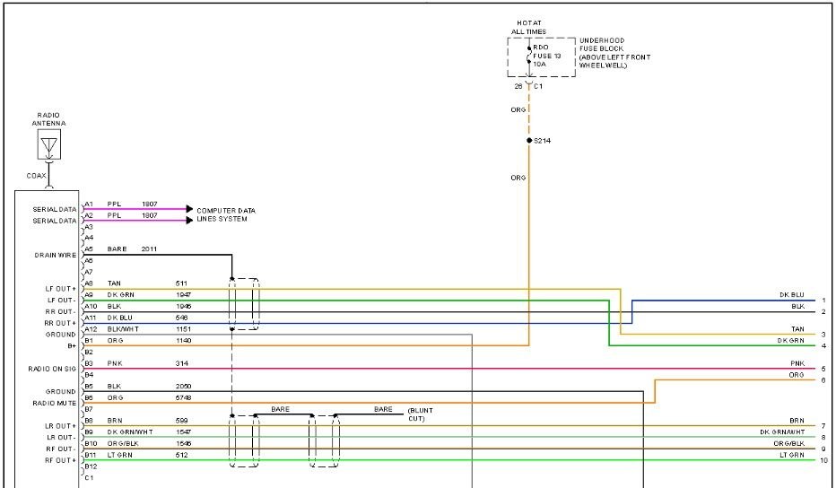Click the B+ pin label
This screenshot has height=488, width=836.
coord(71,345)
